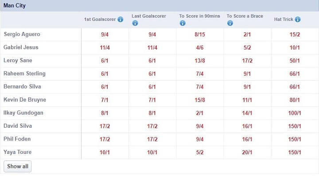The width and height of the screenshot is (319, 176).
Task: Select Kevin De Bruyne last goalscorer 7/1
Action: pyautogui.click(x=152, y=100)
